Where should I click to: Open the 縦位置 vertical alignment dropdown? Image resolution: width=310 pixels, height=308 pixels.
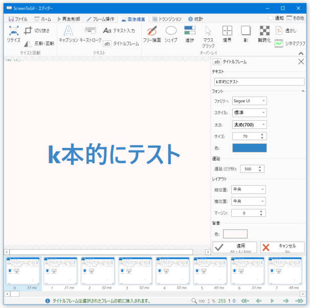248,189
